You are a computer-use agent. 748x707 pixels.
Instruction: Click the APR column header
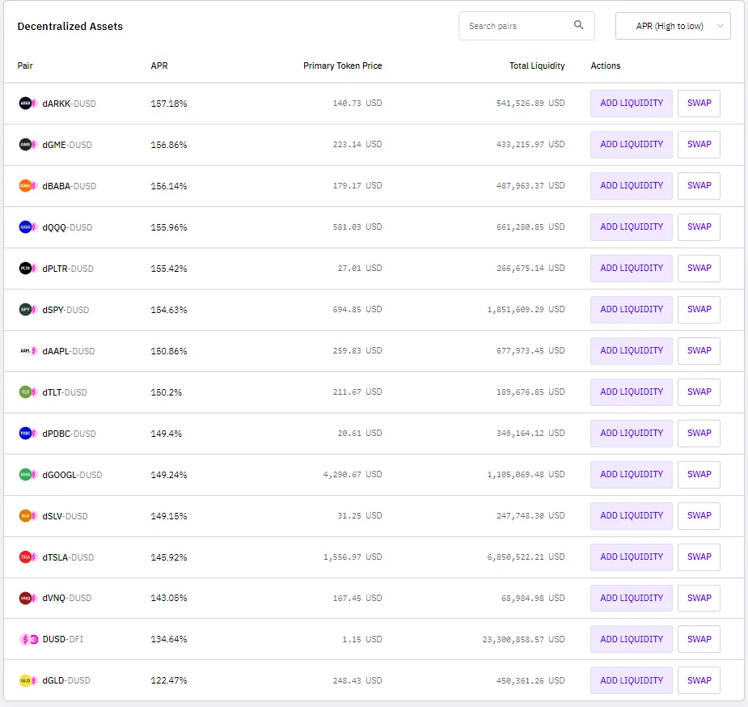click(x=158, y=66)
